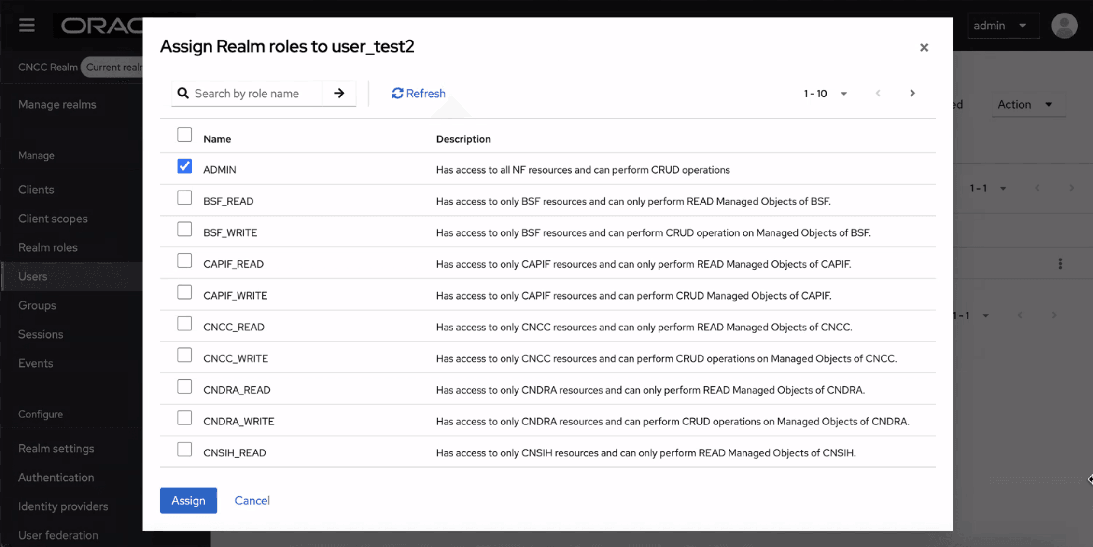
Task: Open Clients in sidebar
Action: 36,190
